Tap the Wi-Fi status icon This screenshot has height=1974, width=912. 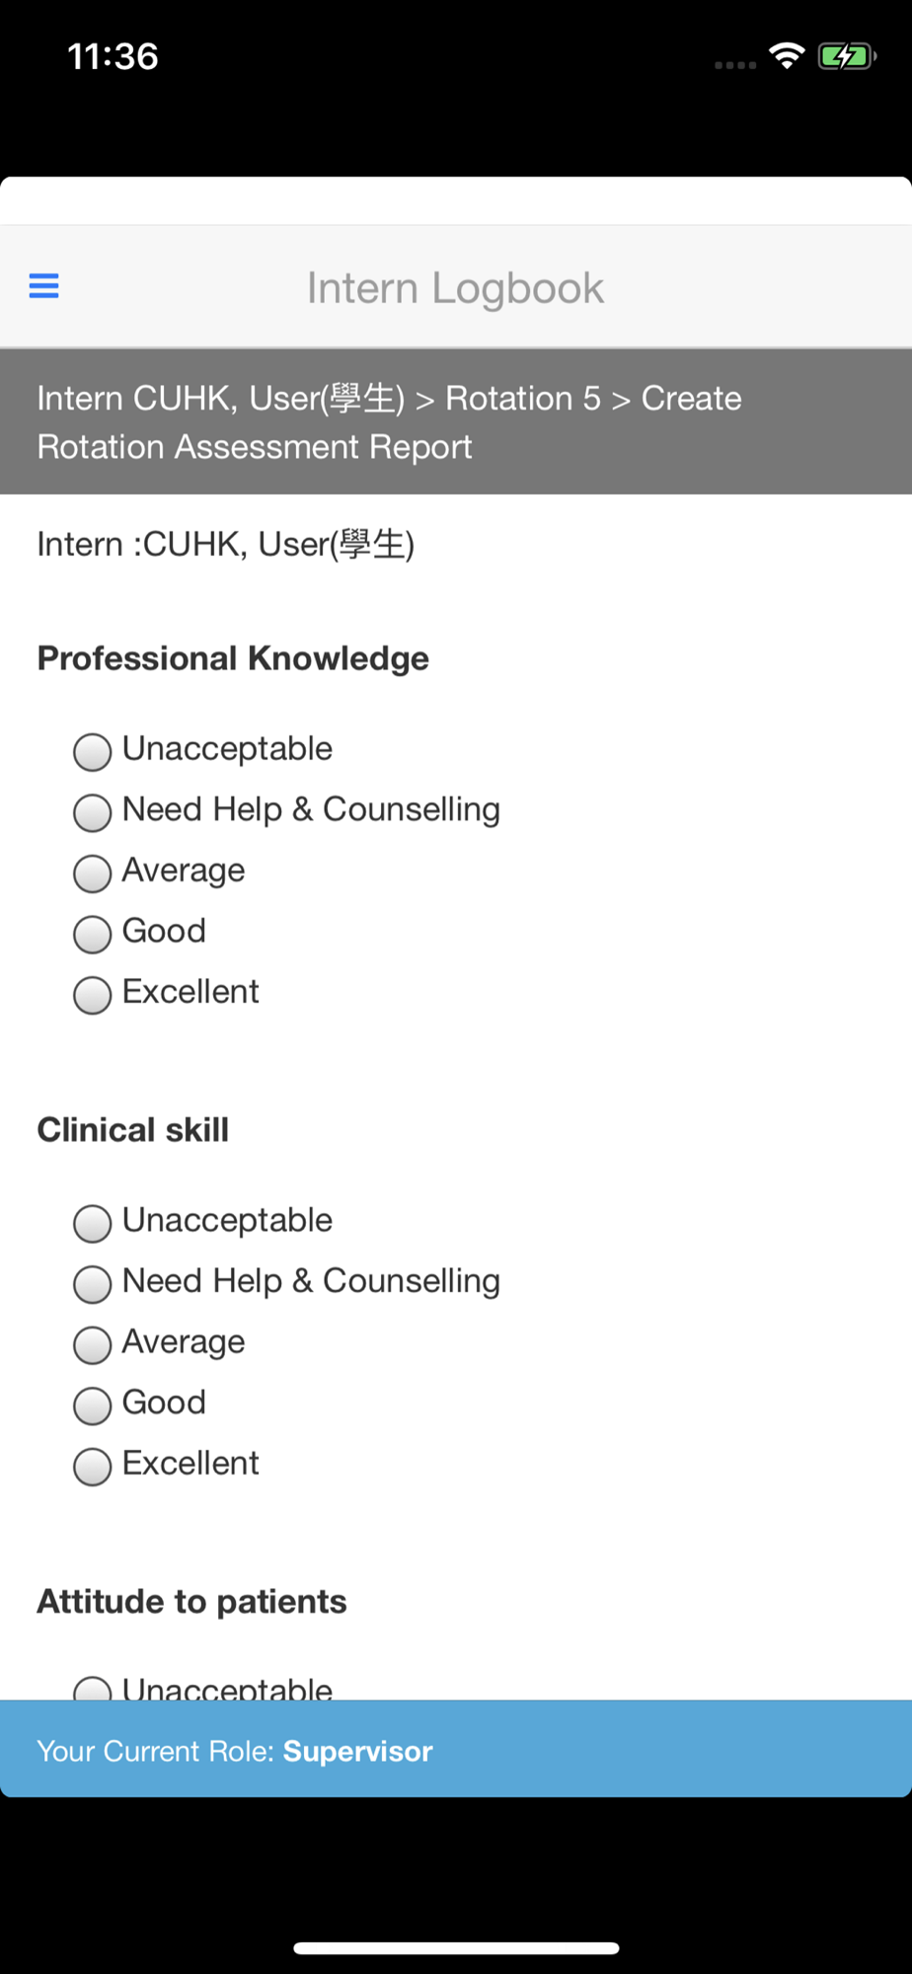click(787, 56)
